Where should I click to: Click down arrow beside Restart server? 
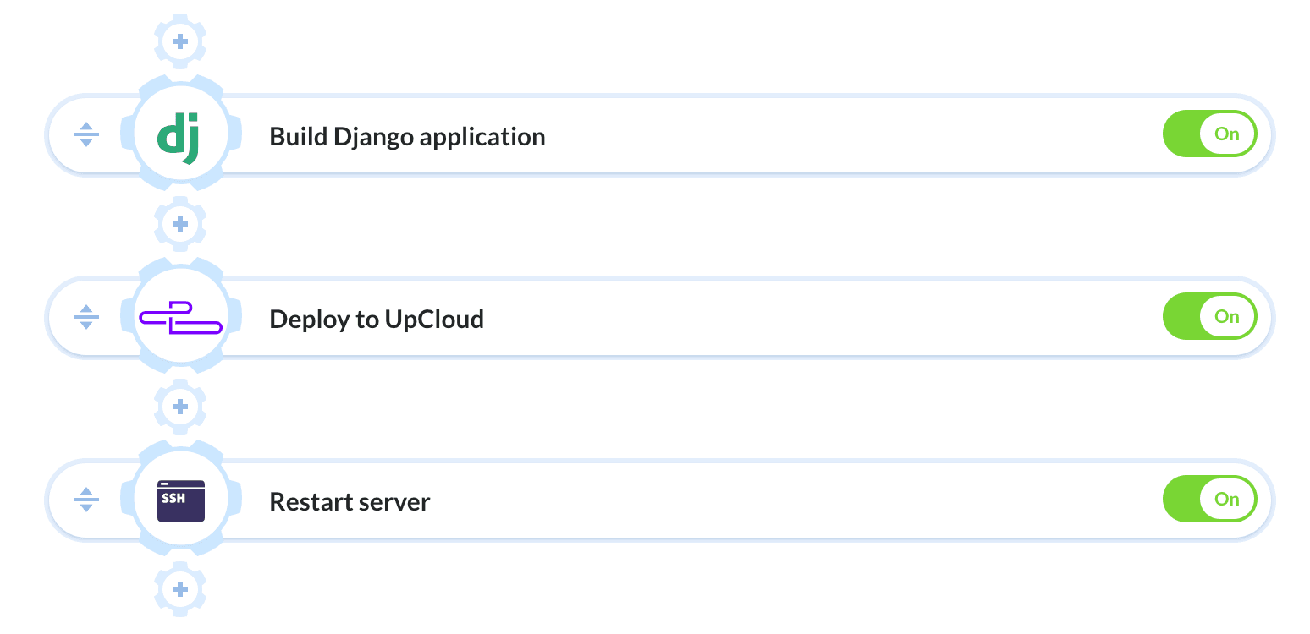(85, 508)
